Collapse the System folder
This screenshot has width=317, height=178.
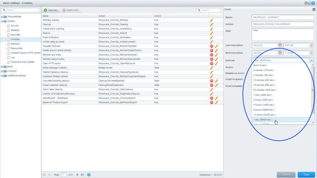point(2,21)
